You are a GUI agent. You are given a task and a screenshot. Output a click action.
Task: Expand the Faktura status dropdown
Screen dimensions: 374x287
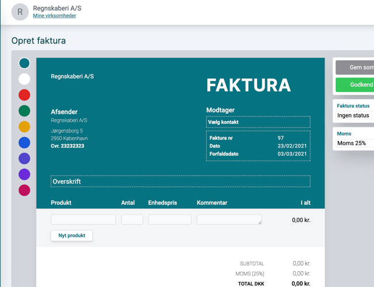pyautogui.click(x=354, y=115)
